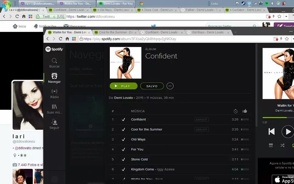This screenshot has height=184, width=294.
Task: Click blocked popup icon in Spotify address bar
Action: coord(275,39)
